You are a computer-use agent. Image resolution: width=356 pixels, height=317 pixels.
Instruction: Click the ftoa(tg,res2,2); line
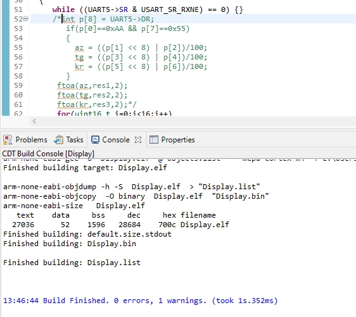click(92, 96)
